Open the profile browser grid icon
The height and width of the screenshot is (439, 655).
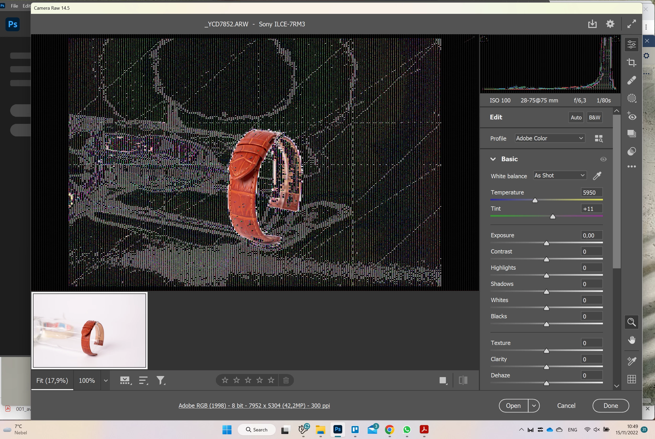(598, 138)
